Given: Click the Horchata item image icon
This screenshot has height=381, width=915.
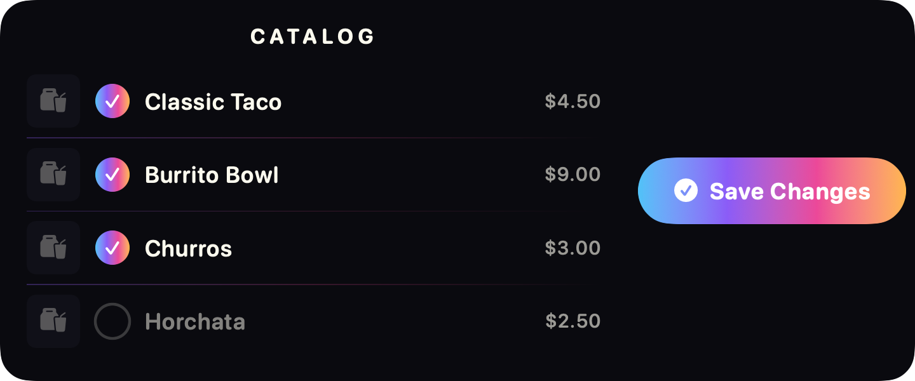Looking at the screenshot, I should pos(53,321).
